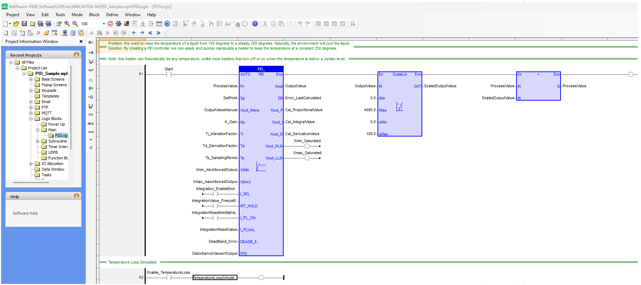
Task: Open help via the blue question mark icon
Action: click(x=255, y=24)
